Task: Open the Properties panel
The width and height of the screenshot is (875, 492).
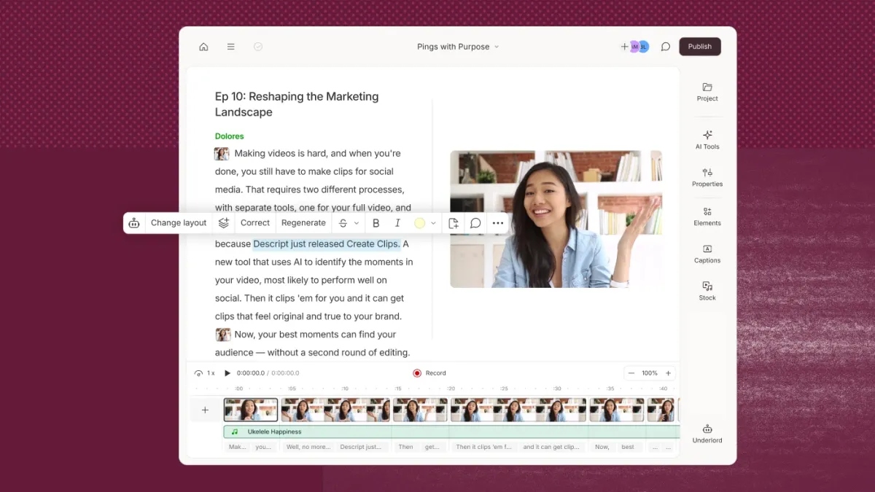Action: [x=707, y=177]
